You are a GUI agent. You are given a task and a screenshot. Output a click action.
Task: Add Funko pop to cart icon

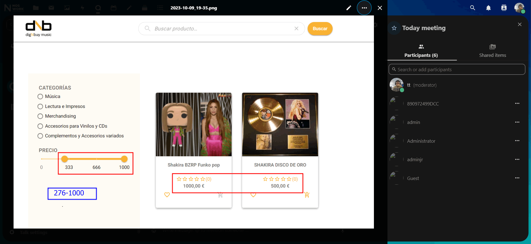pos(220,195)
